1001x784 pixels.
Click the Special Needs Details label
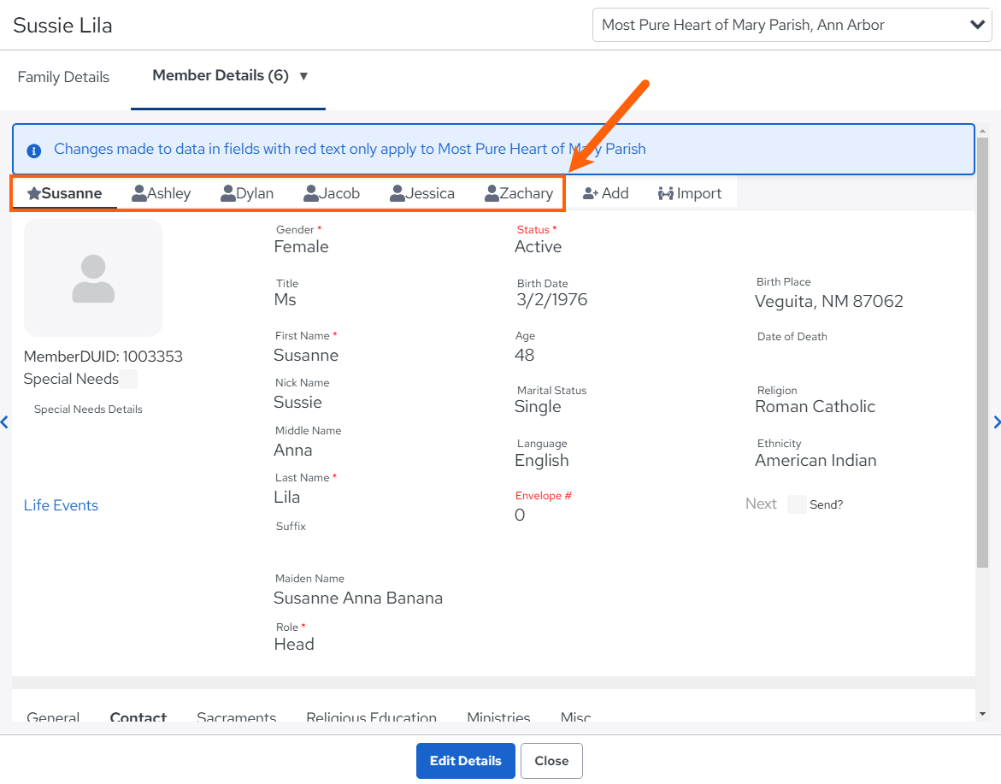(x=88, y=410)
